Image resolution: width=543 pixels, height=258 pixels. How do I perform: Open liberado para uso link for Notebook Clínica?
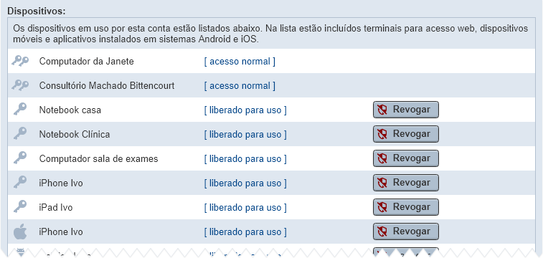[245, 135]
